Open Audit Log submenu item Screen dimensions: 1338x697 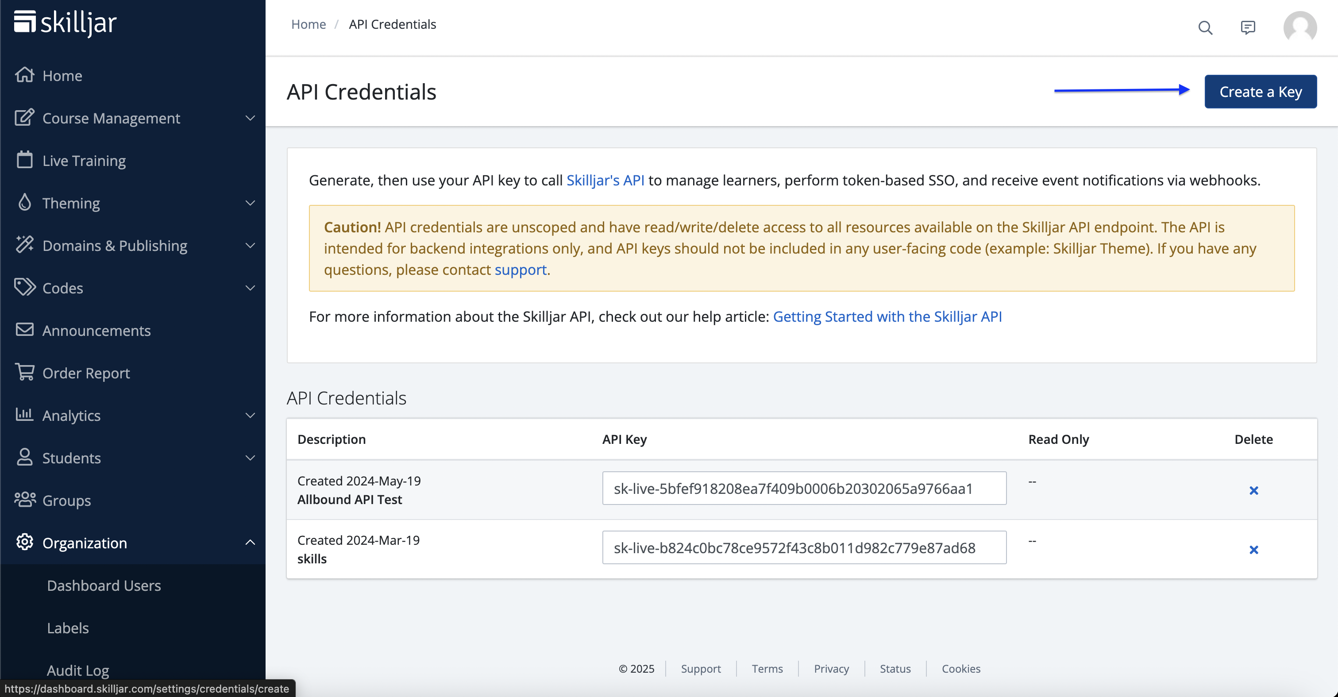coord(78,670)
